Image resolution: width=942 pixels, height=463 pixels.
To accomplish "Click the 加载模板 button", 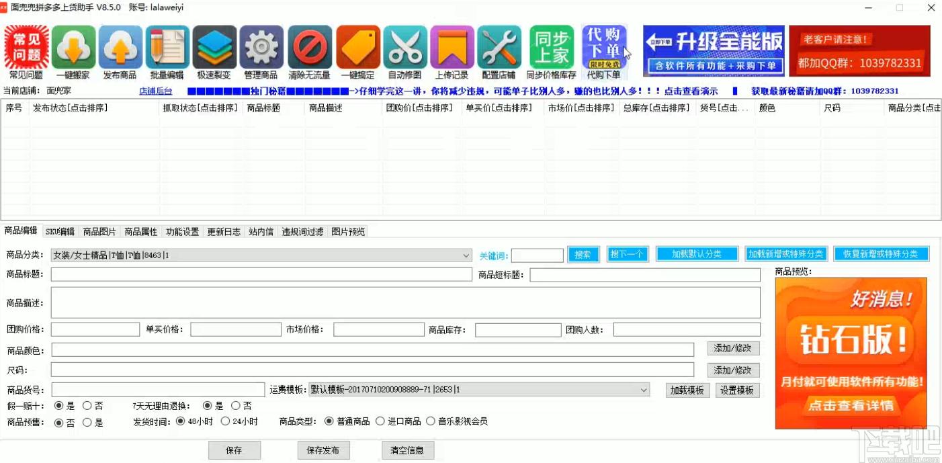I will pyautogui.click(x=688, y=390).
